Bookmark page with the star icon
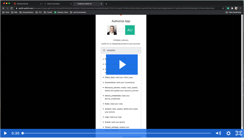Image resolution: width=244 pixels, height=138 pixels. tap(223, 8)
